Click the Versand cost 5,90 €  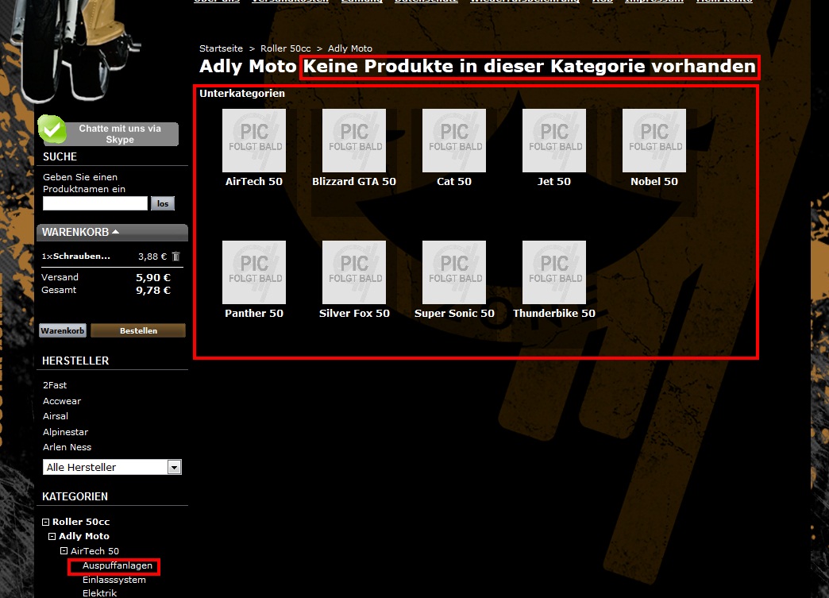pos(152,278)
